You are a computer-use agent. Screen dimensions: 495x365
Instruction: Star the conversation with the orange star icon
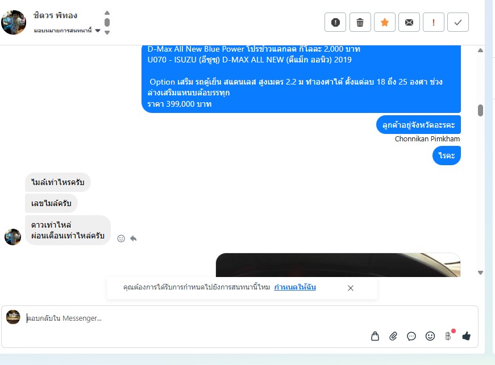click(385, 22)
